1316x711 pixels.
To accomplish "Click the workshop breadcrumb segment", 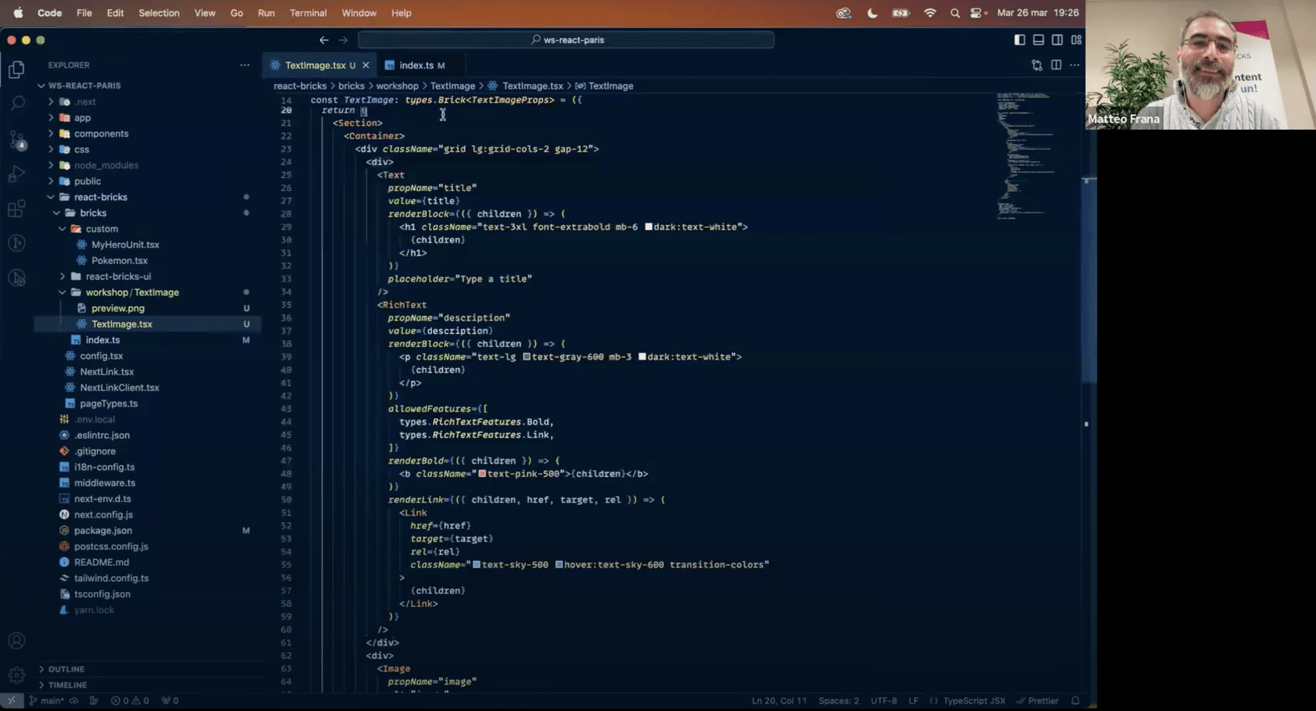I will click(397, 85).
